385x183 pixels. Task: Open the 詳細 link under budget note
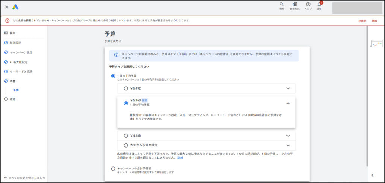coord(180,158)
